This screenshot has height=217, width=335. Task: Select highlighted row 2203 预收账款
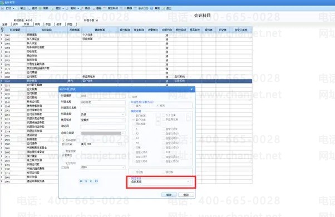coord(126,81)
